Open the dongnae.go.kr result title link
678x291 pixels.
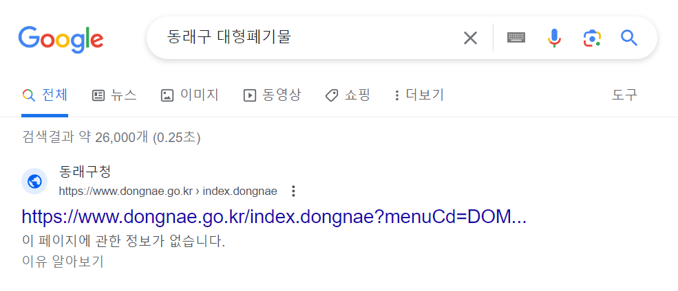[x=274, y=217]
